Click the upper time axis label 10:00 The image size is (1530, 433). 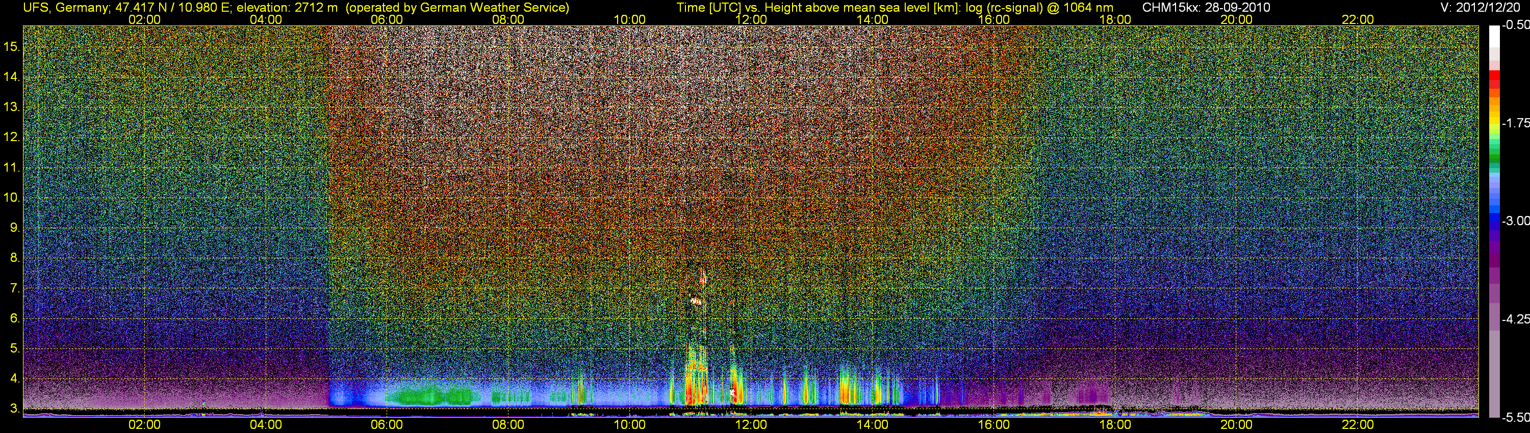[x=629, y=19]
